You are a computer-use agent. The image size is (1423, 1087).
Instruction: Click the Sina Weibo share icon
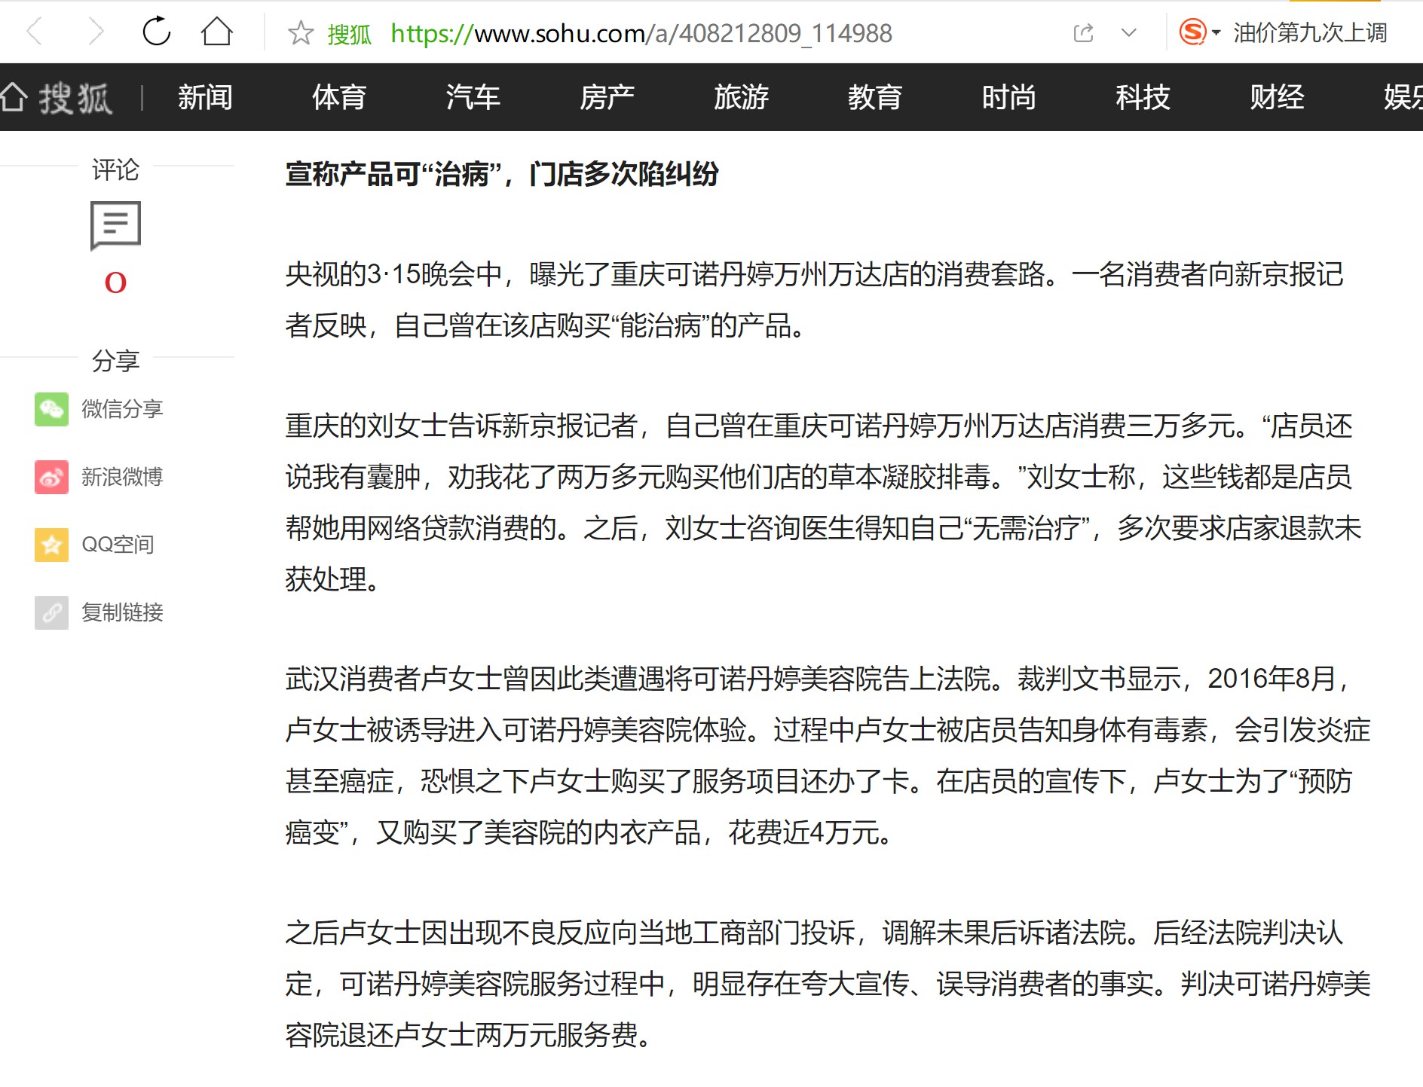(51, 477)
